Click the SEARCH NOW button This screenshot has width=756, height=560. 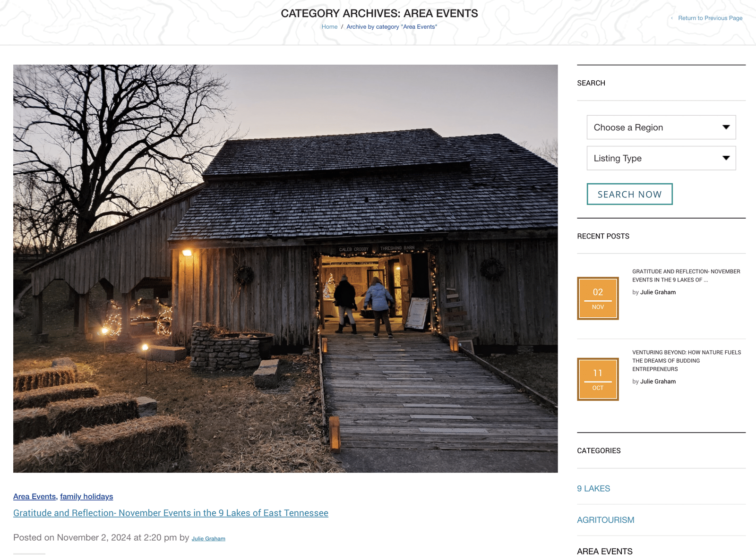629,194
